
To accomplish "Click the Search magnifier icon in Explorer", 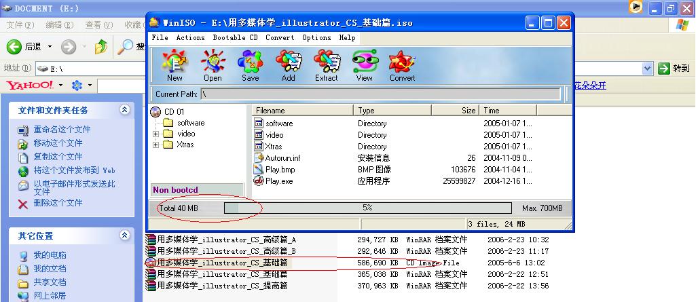I will click(125, 47).
